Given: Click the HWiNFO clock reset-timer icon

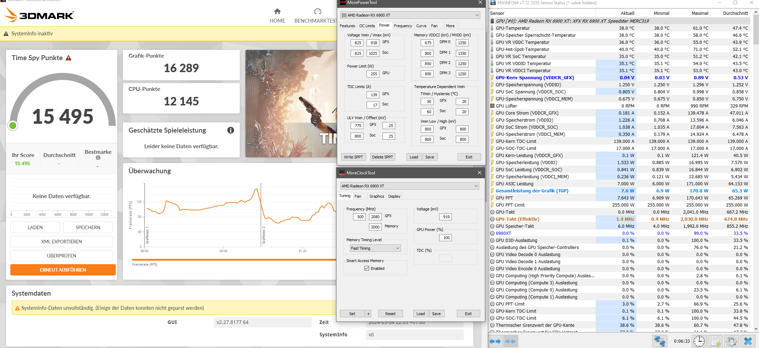Looking at the screenshot, I should coord(699,341).
